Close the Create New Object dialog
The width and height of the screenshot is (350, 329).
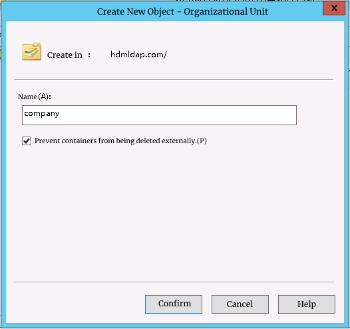pyautogui.click(x=334, y=8)
